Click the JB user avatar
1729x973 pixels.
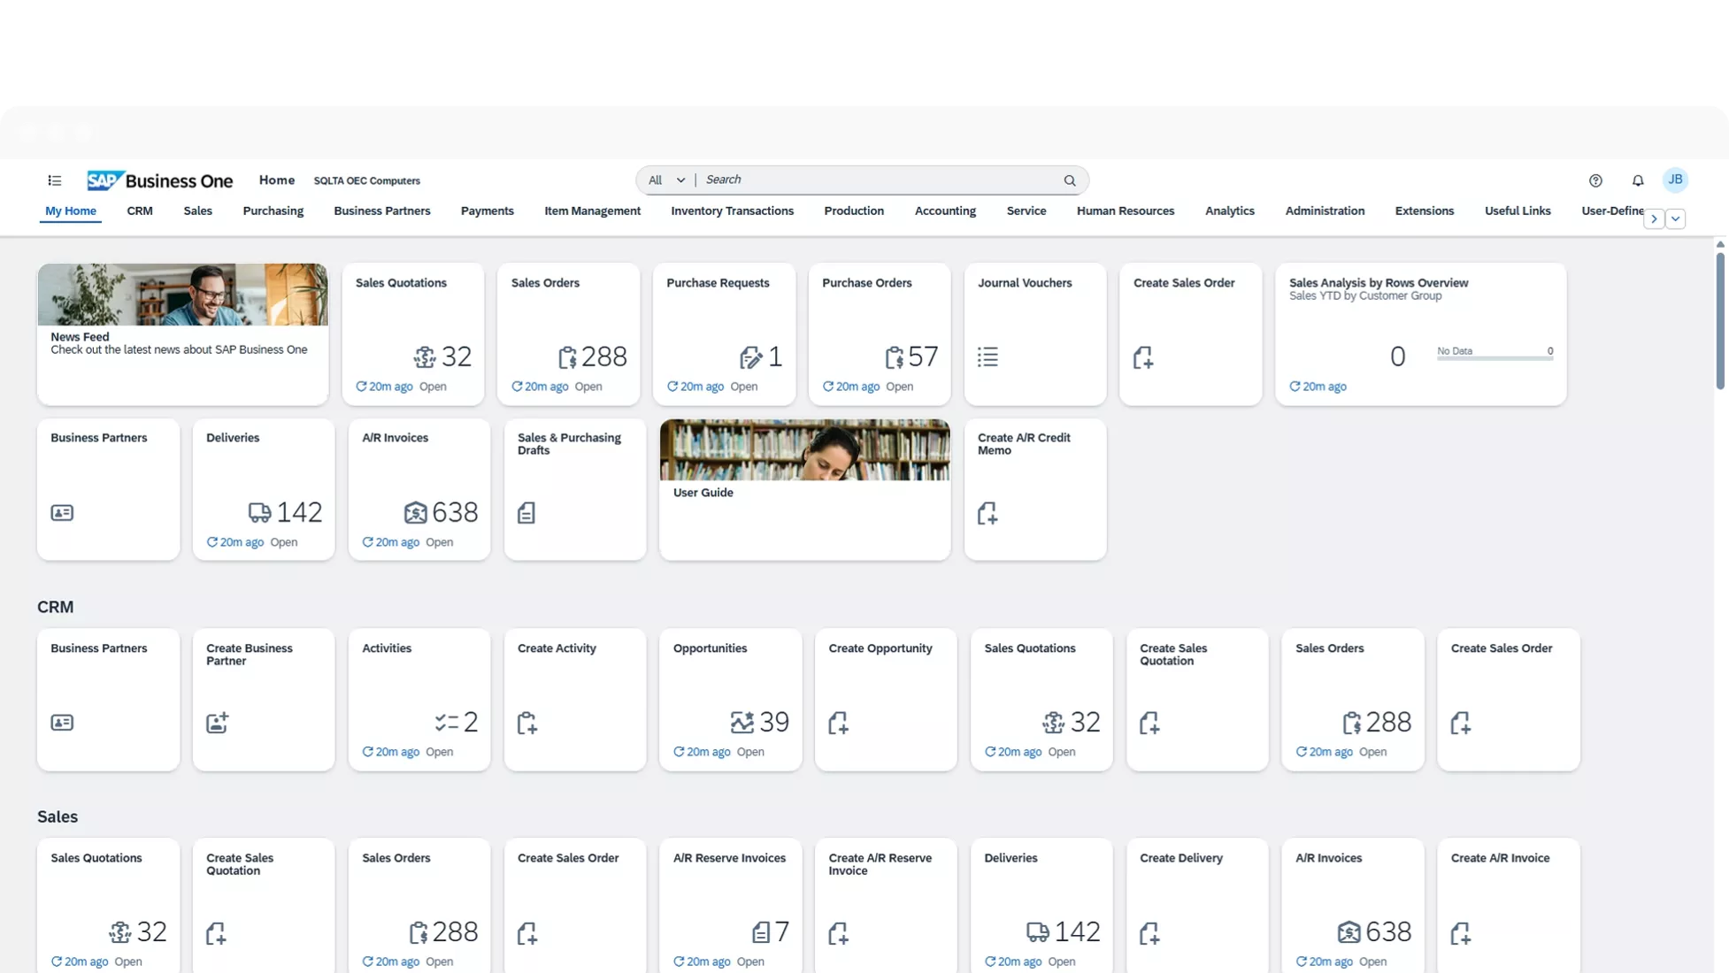(x=1675, y=180)
